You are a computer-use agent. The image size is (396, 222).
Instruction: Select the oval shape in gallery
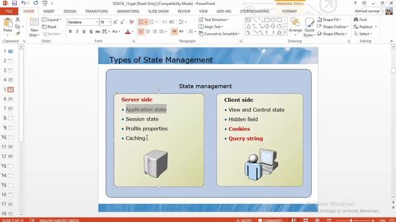click(x=273, y=20)
